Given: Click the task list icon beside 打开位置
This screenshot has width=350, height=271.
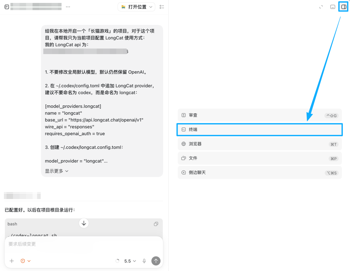Looking at the screenshot, I should [162, 7].
